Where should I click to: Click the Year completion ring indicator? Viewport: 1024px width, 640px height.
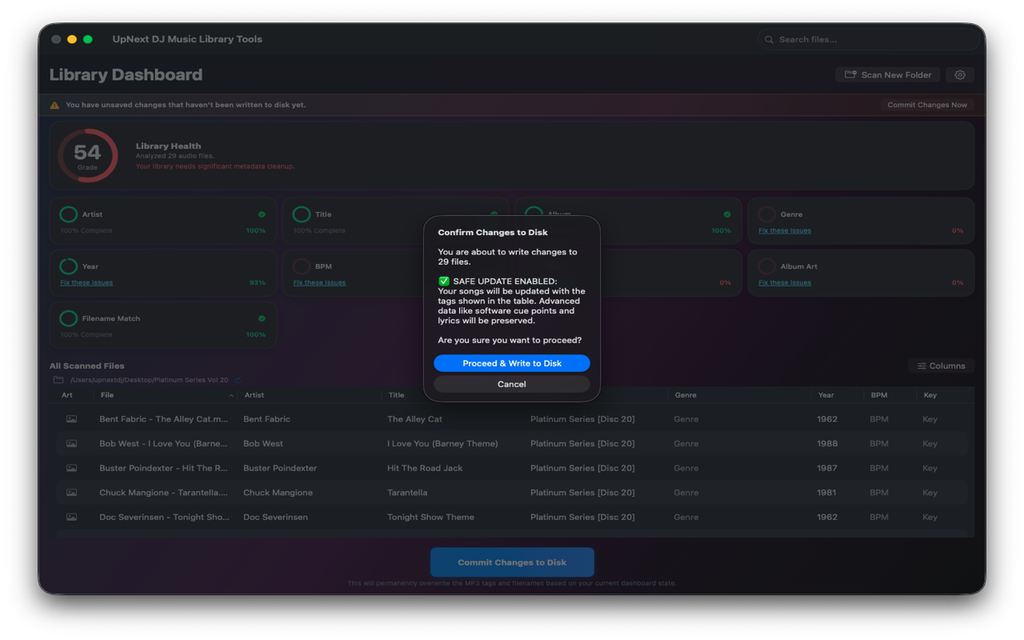pyautogui.click(x=69, y=266)
